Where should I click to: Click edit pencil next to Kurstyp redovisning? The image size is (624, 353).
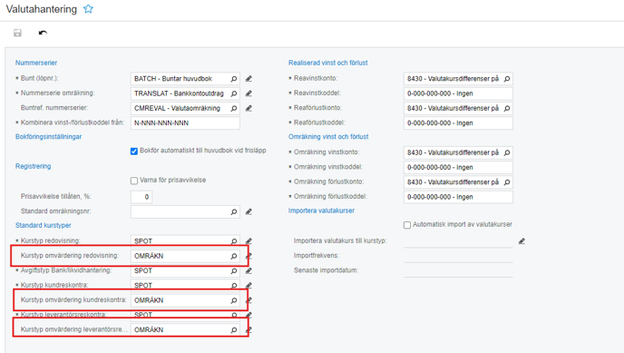tap(249, 241)
